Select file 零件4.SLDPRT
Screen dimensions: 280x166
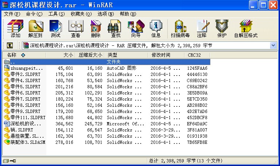26,80
